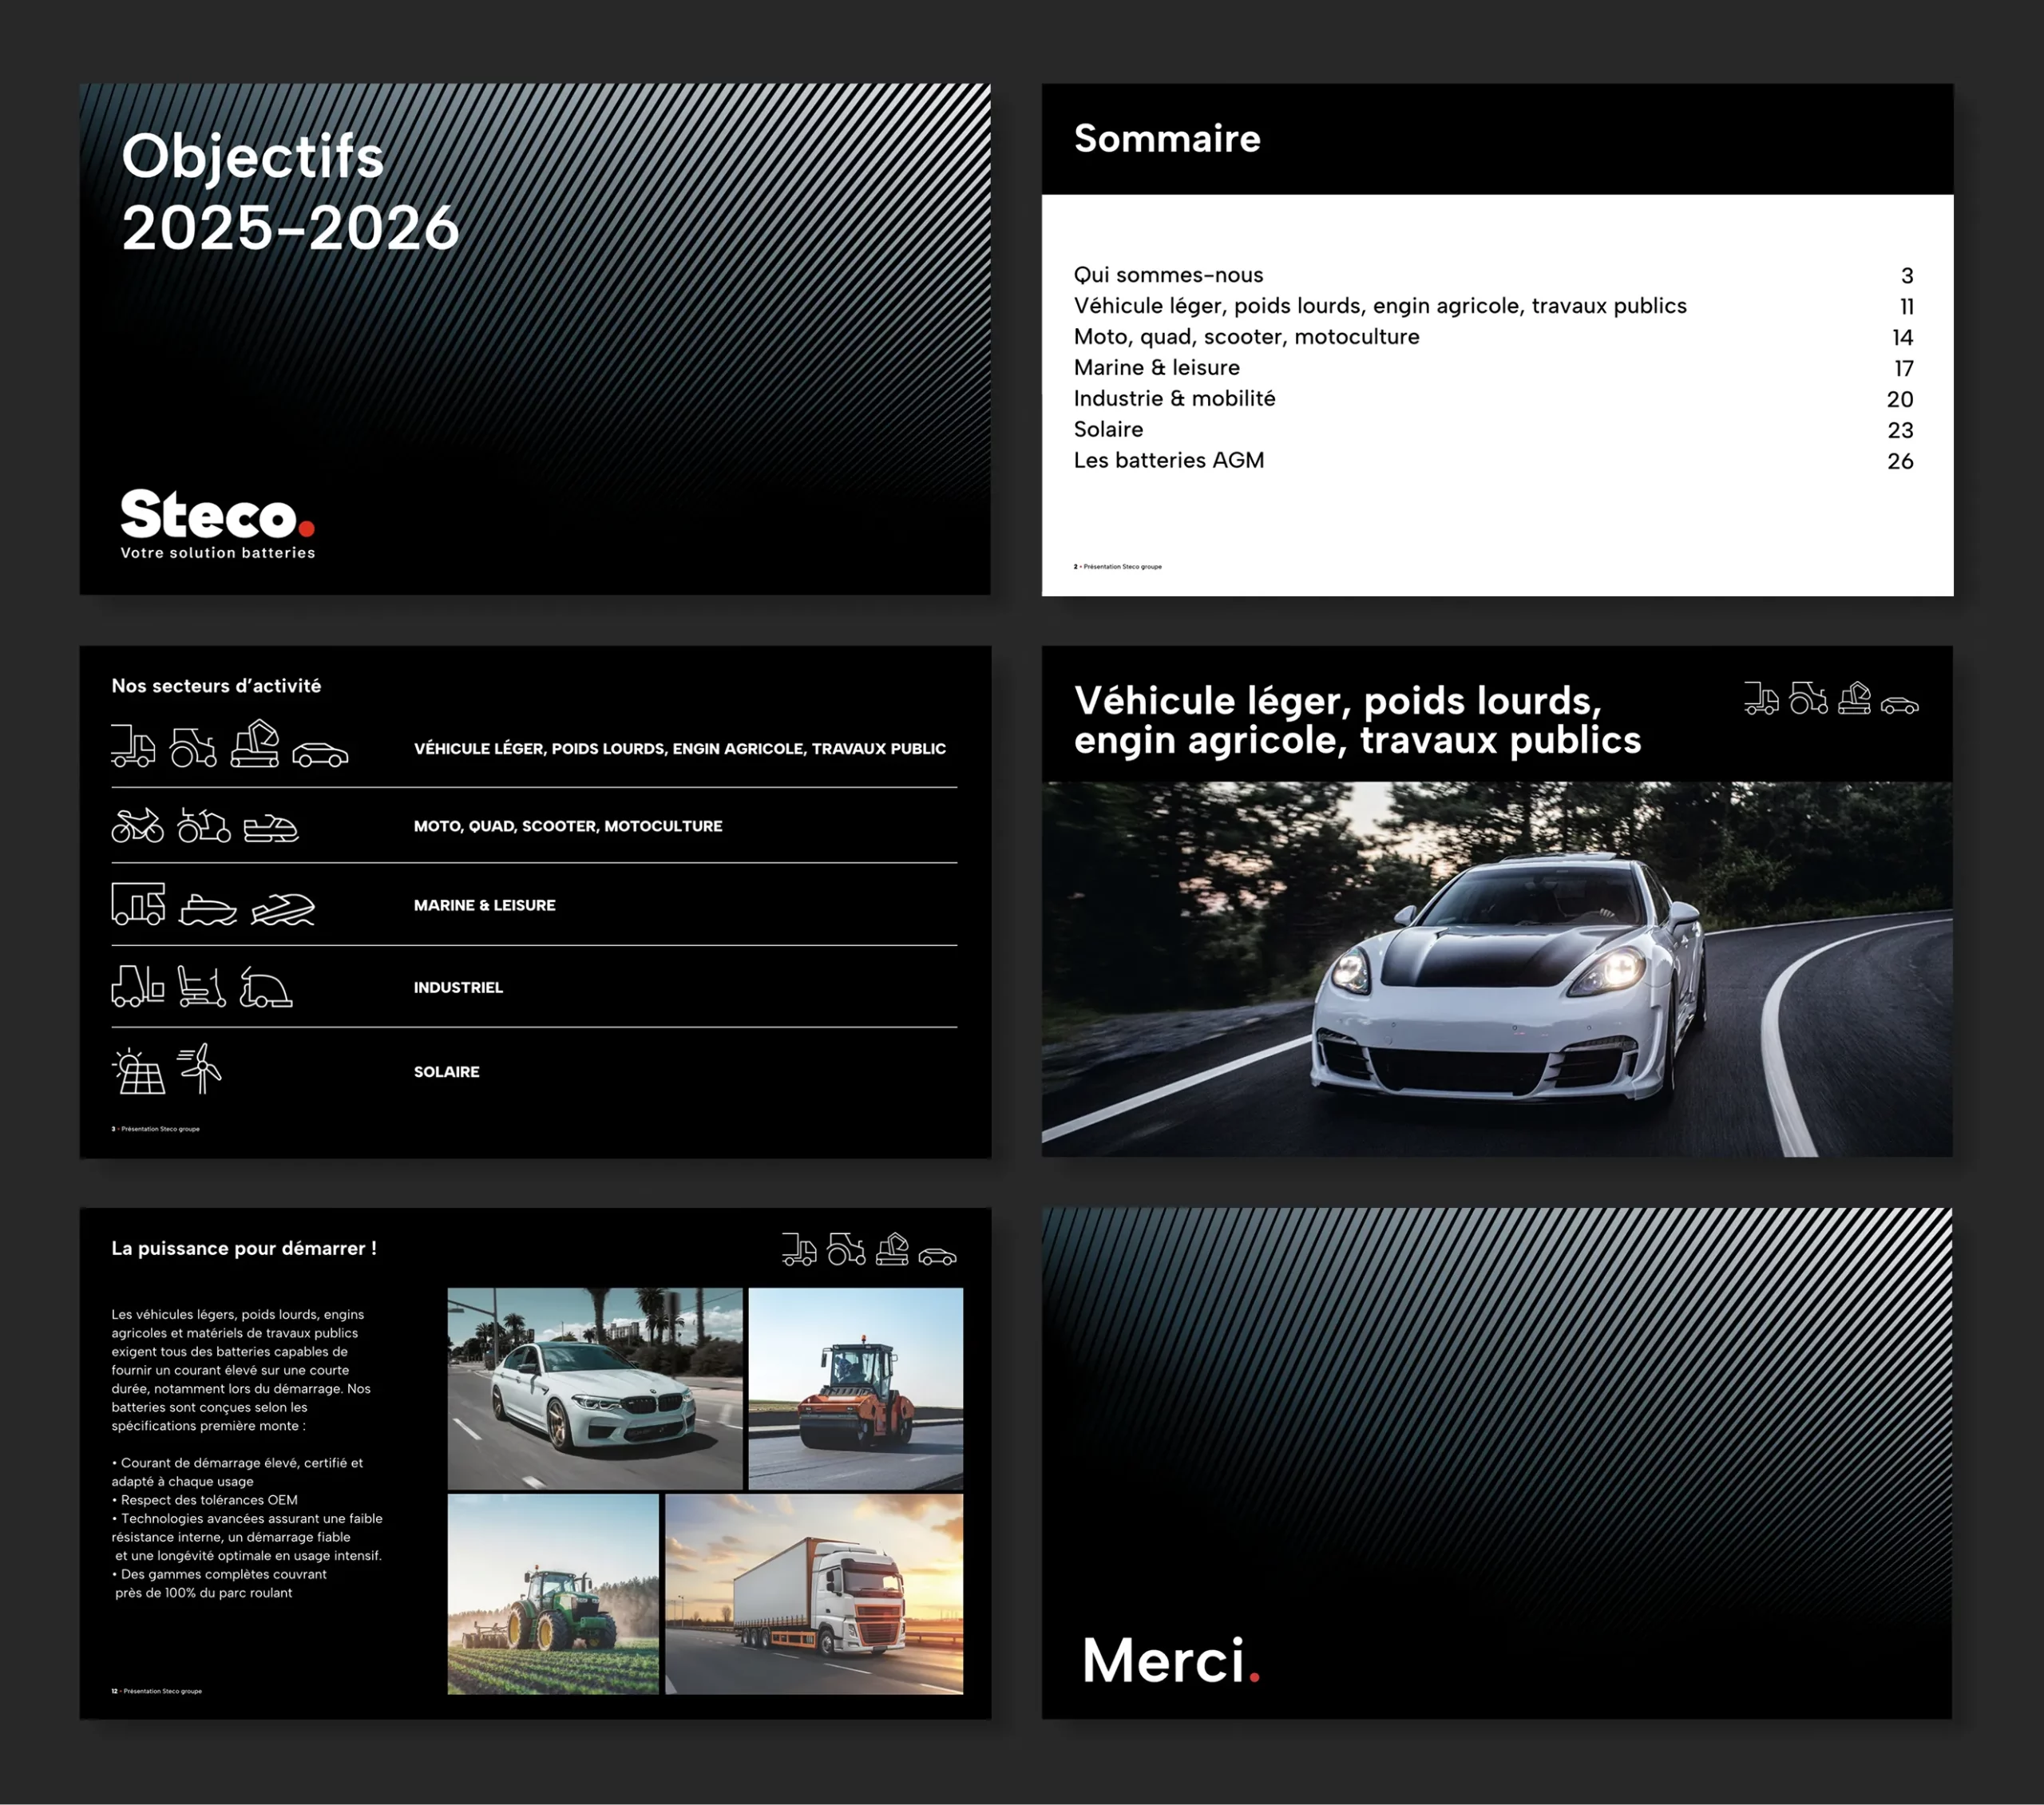The image size is (2044, 1805).
Task: Select 'Industrie & mobilité' summary entry
Action: pyautogui.click(x=1174, y=399)
